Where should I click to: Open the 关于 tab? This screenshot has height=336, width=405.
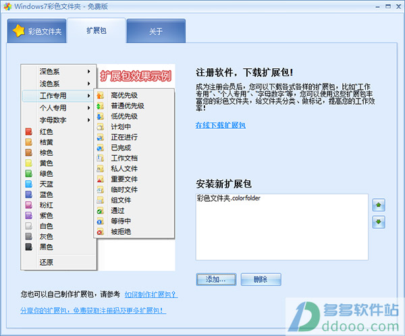(156, 31)
